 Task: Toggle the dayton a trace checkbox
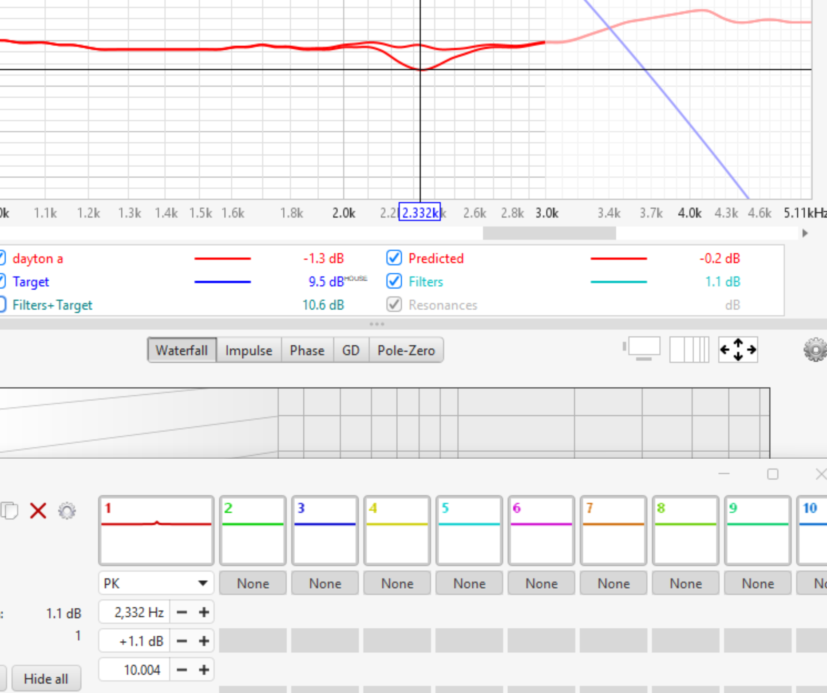tap(2, 258)
